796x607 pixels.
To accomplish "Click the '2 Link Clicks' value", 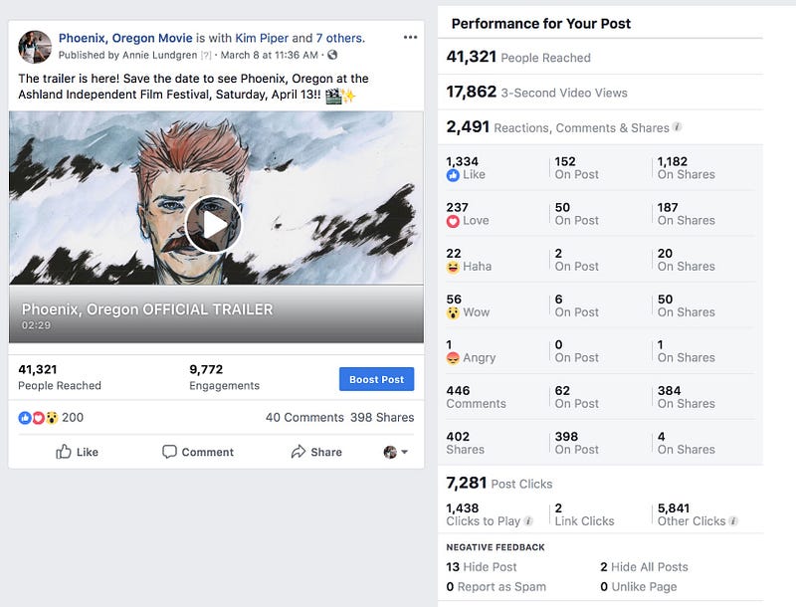I will [584, 514].
